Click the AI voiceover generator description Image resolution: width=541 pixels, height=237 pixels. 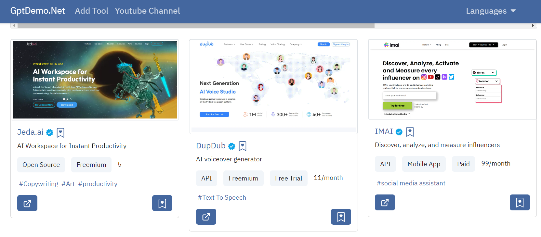[x=229, y=159]
